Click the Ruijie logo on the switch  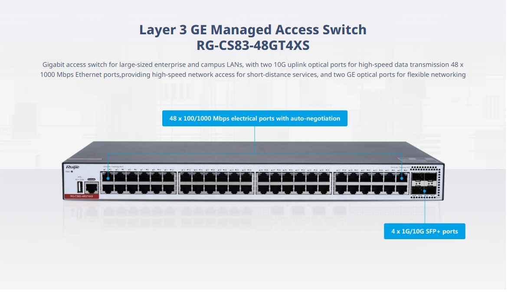(72, 167)
